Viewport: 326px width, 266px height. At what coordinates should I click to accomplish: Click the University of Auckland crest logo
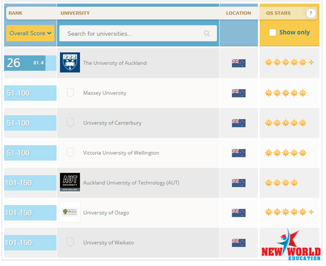(70, 62)
